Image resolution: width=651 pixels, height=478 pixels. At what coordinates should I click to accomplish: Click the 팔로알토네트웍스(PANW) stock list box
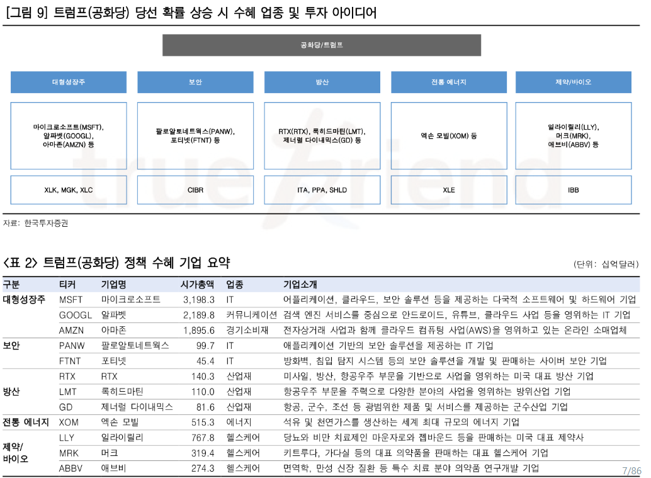tap(195, 136)
